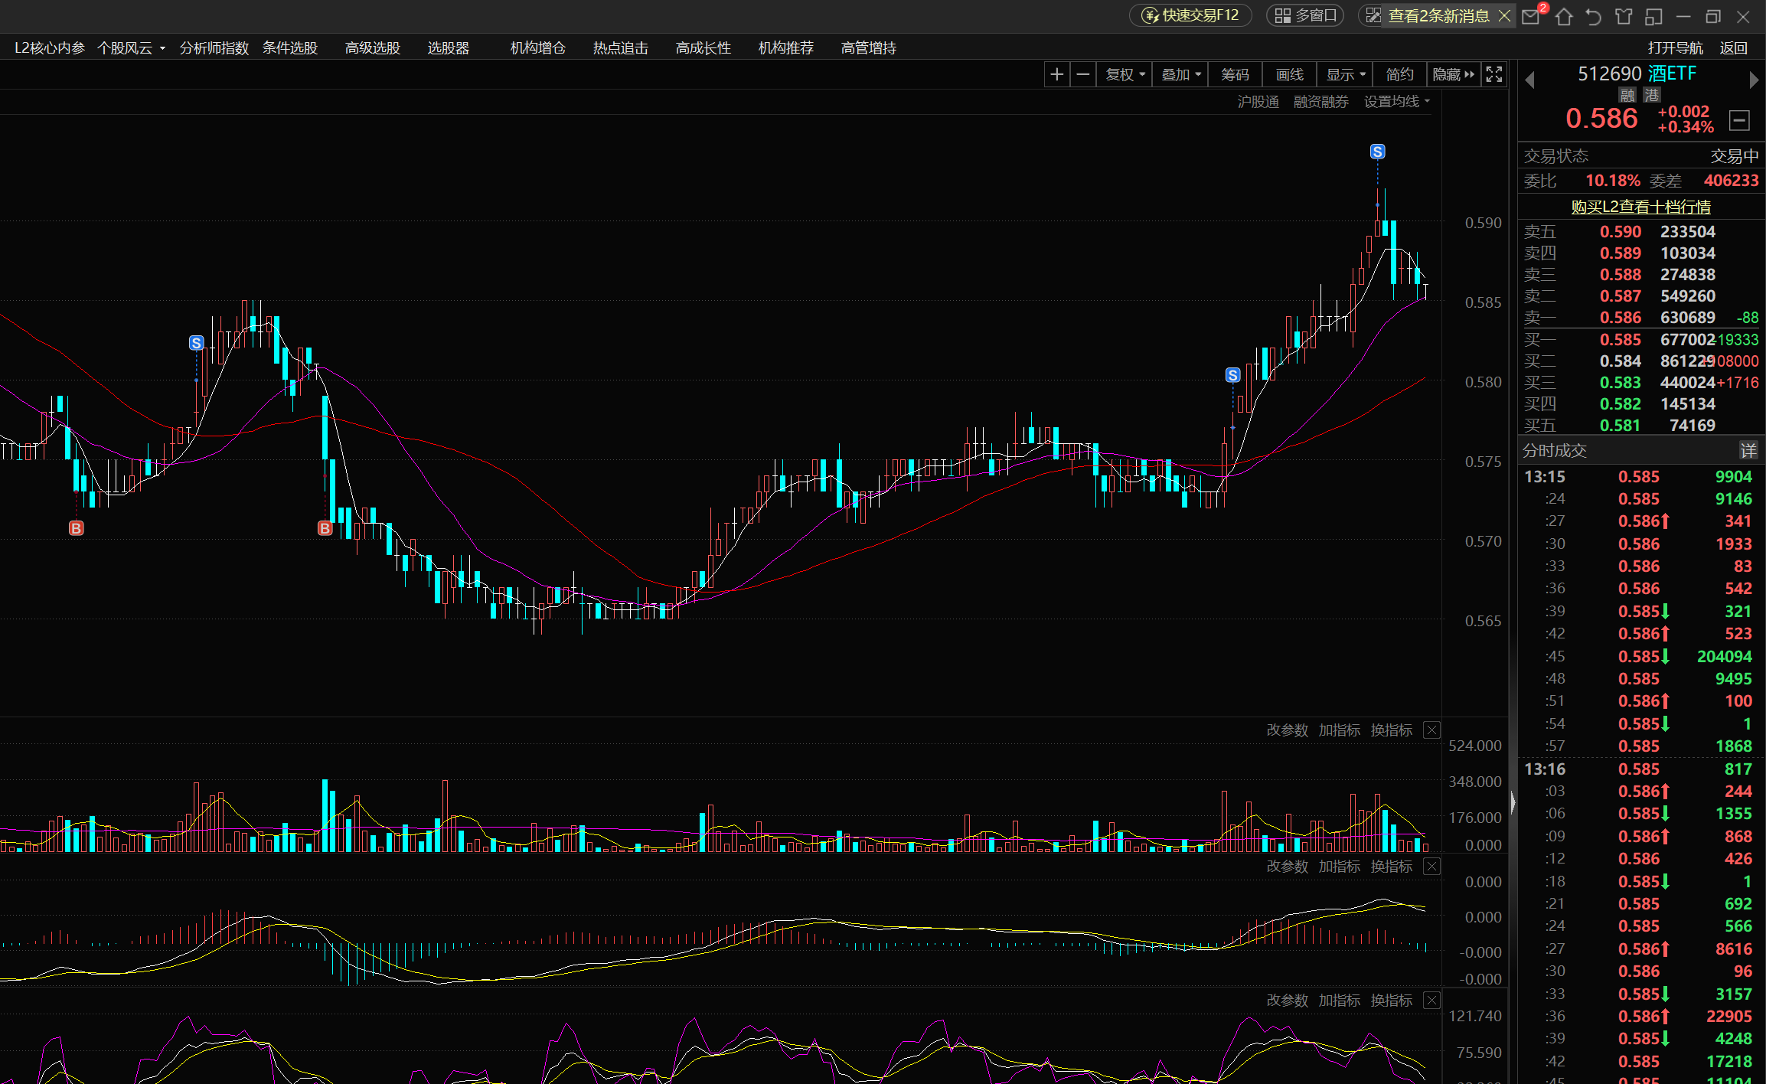
Task: Open 条件选股 menu item
Action: pos(290,48)
